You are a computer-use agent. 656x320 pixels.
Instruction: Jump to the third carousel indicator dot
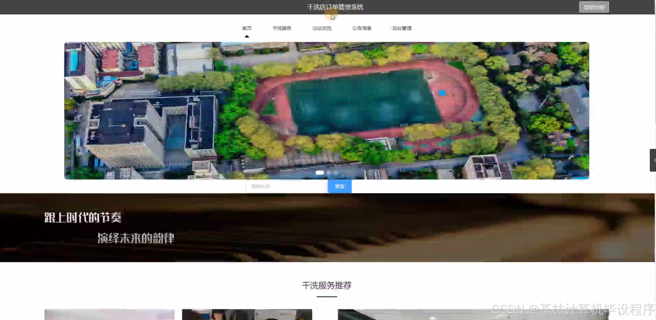[x=336, y=173]
